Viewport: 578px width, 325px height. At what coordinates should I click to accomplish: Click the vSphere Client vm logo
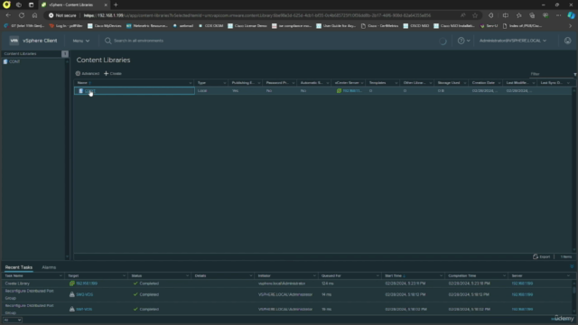[x=14, y=41]
